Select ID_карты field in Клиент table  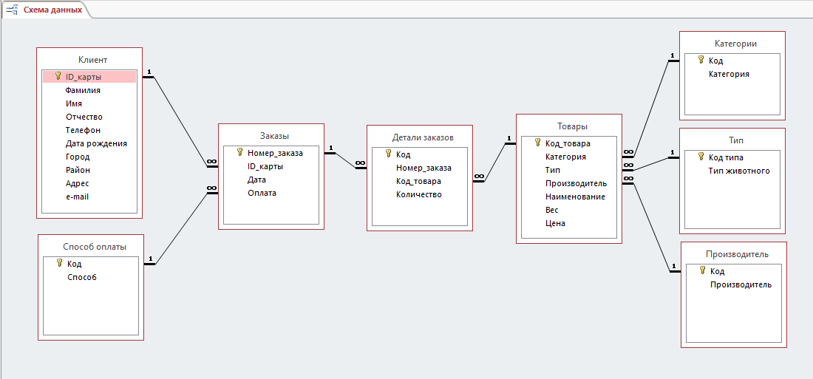(x=89, y=77)
